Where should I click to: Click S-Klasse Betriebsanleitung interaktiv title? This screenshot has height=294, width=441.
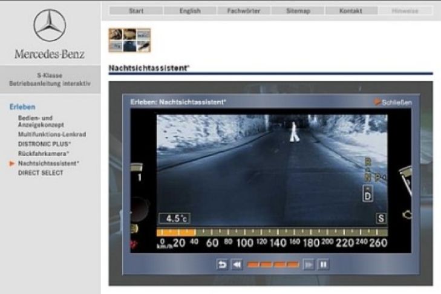(x=50, y=79)
